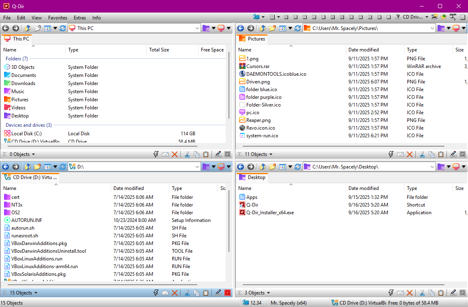Create new folder in Desktop pane
The height and width of the screenshot is (307, 468).
(273, 167)
